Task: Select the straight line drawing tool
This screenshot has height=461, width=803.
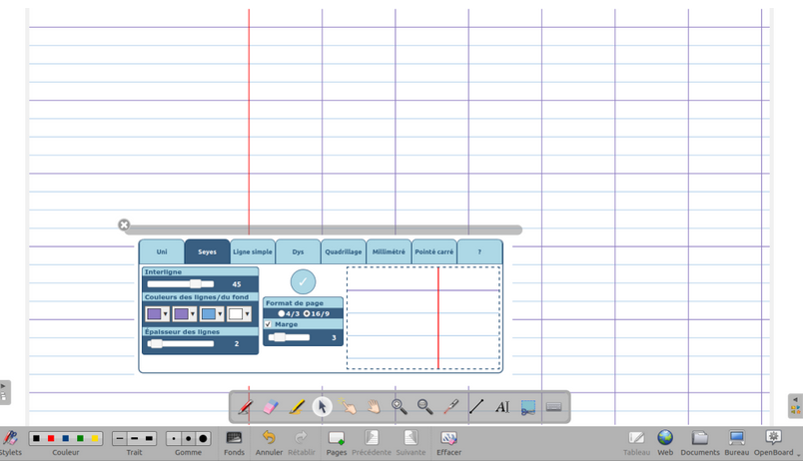Action: tap(476, 407)
